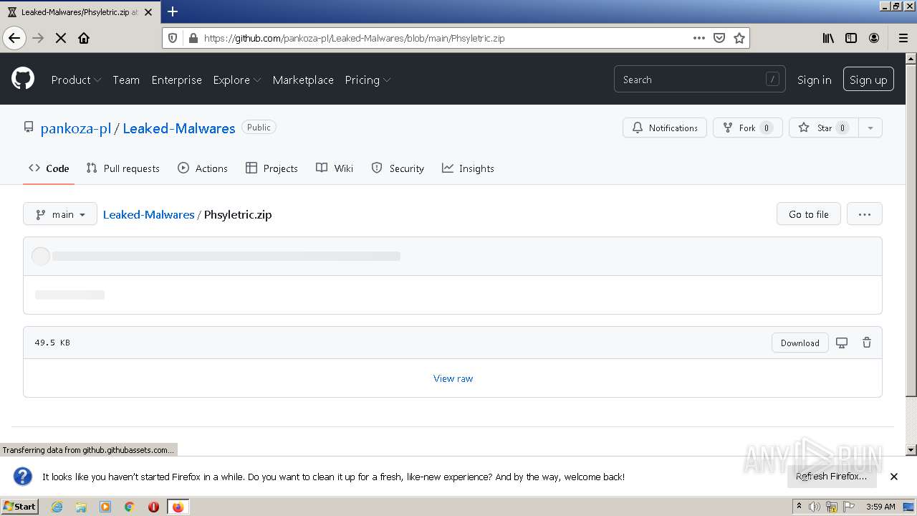This screenshot has width=917, height=516.
Task: Open Firefox library icon
Action: click(x=828, y=38)
